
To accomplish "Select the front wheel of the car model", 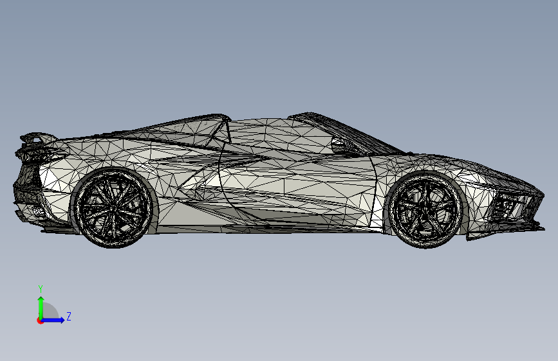I will [425, 210].
